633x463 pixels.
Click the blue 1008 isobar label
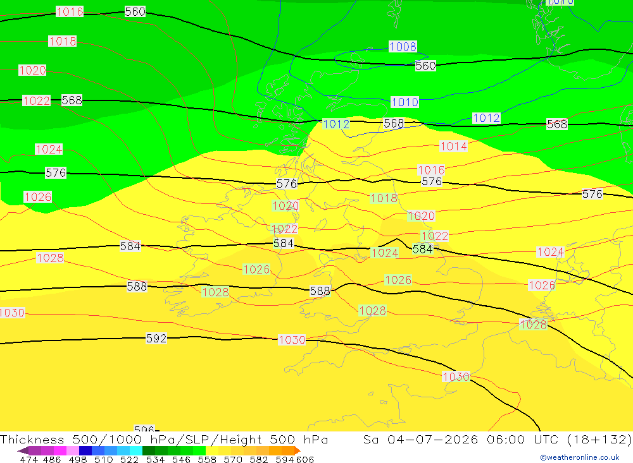403,46
